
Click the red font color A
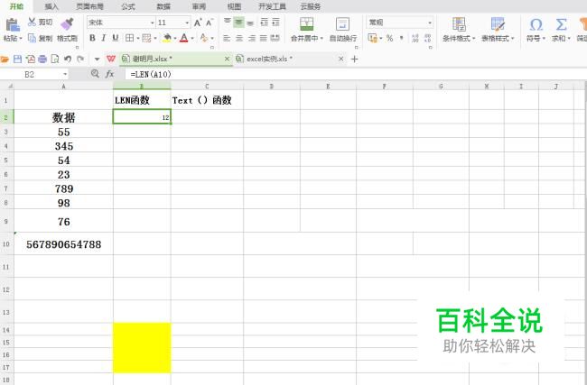(184, 38)
